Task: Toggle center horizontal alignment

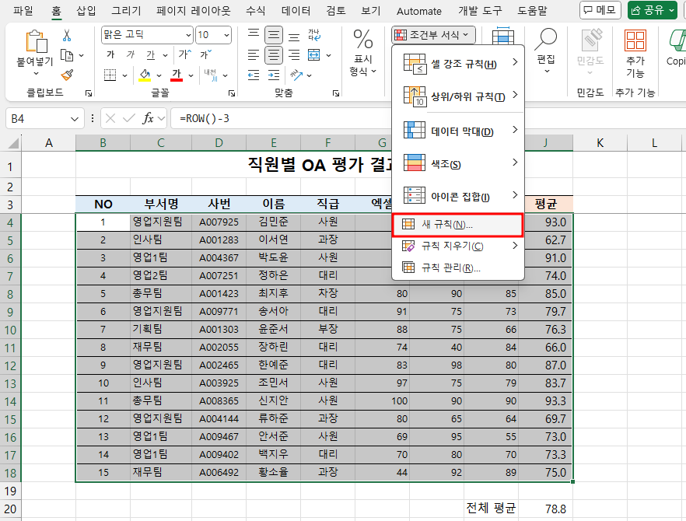Action: coord(274,55)
